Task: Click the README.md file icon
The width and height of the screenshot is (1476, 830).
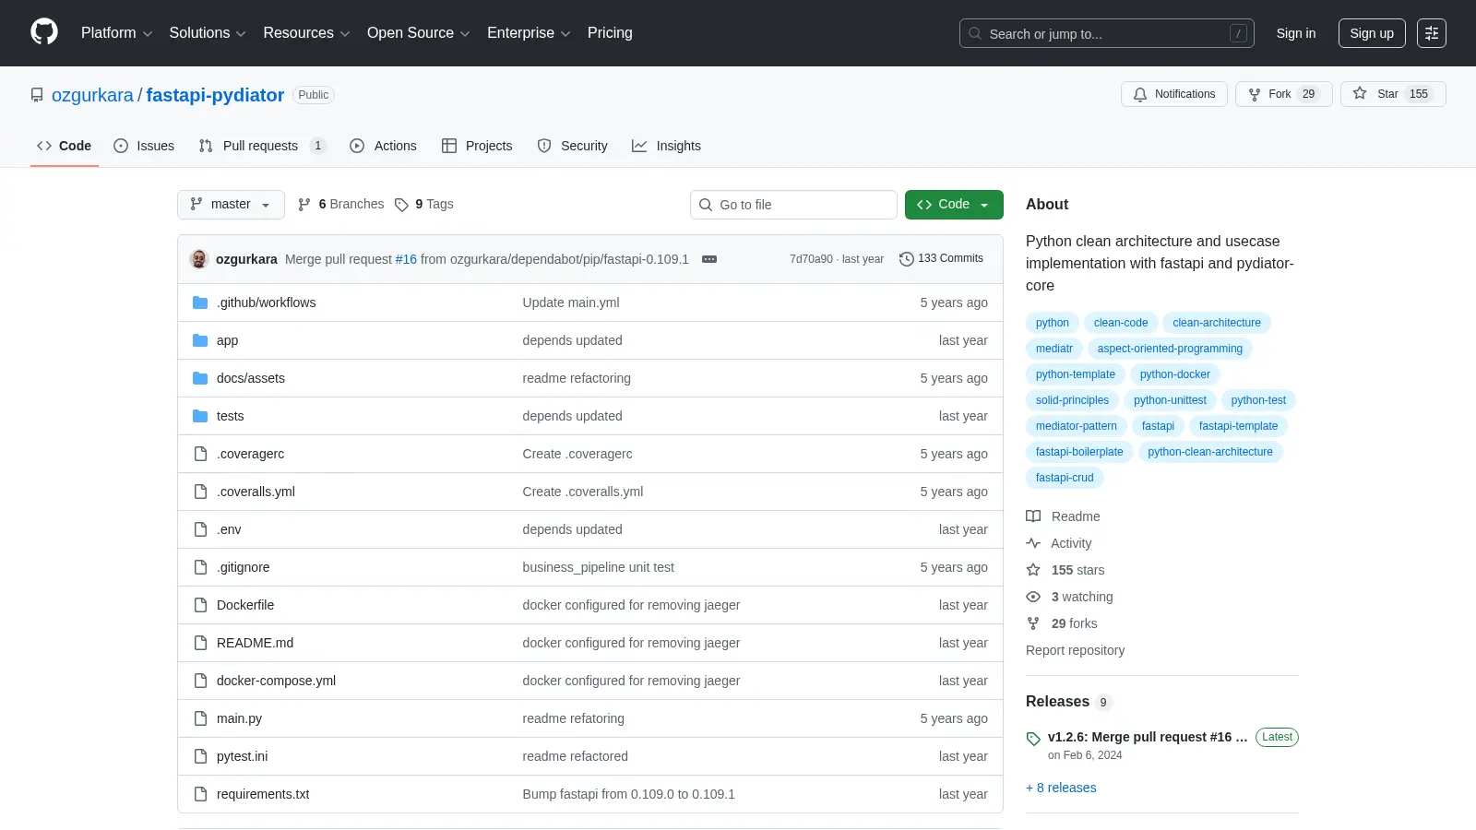Action: (200, 643)
